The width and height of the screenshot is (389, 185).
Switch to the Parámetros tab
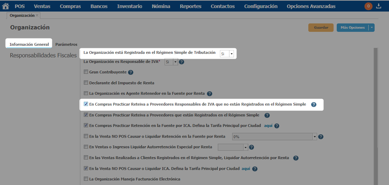(x=66, y=44)
